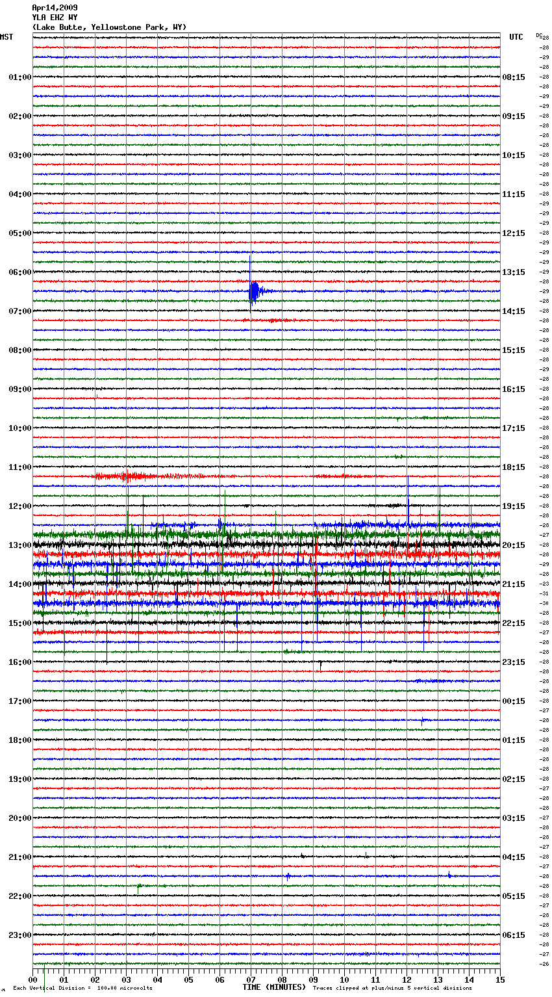This screenshot has width=552, height=997.
Task: Select the 15:15 UTC time label
Action: click(x=514, y=350)
